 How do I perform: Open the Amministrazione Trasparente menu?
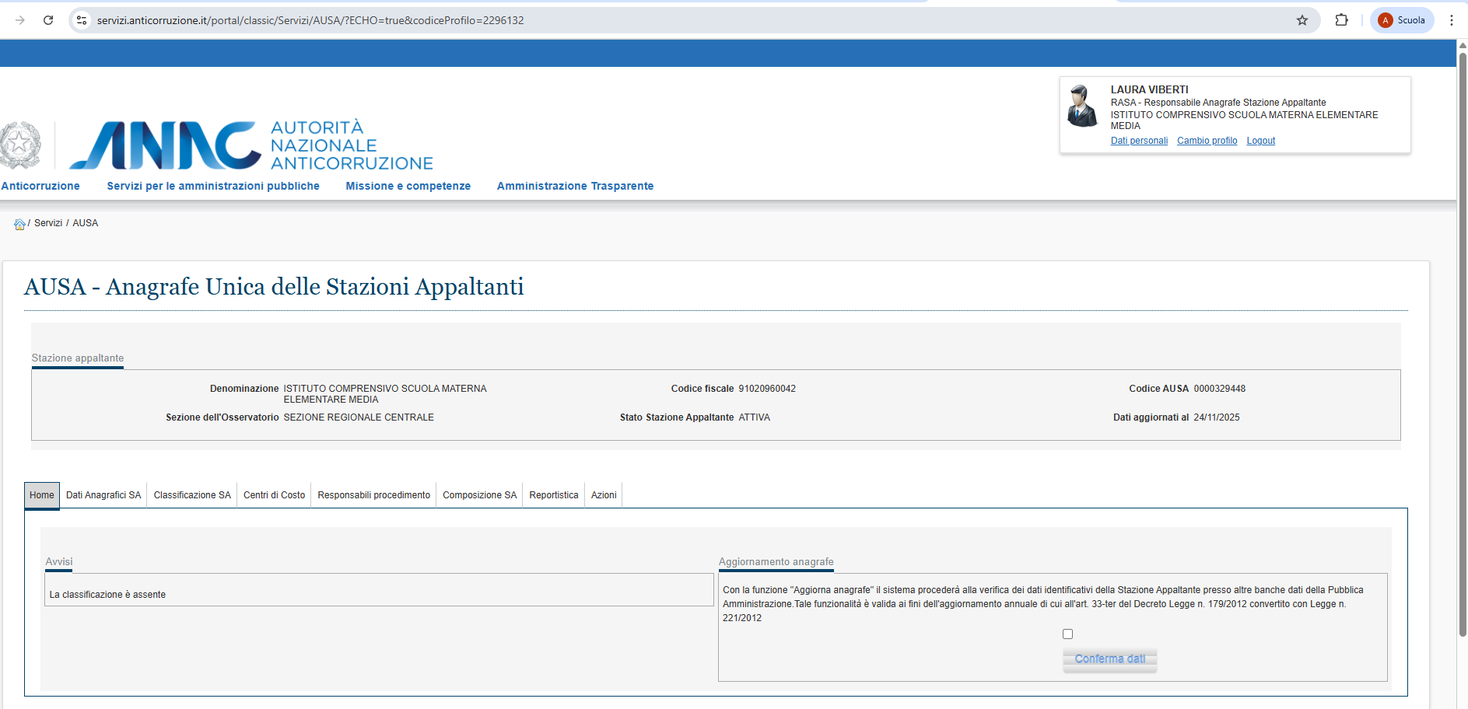coord(575,186)
